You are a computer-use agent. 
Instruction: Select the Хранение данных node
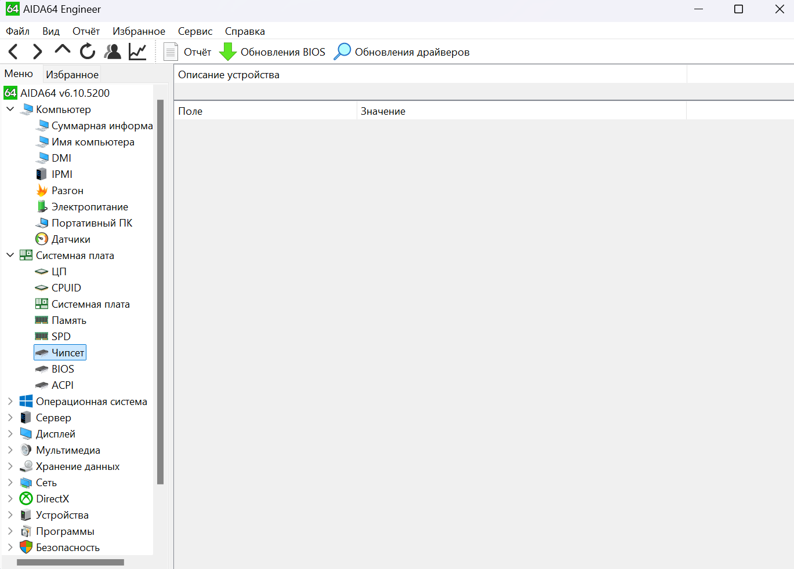click(70, 466)
